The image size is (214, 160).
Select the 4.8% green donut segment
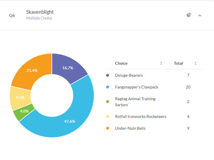pos(24,111)
